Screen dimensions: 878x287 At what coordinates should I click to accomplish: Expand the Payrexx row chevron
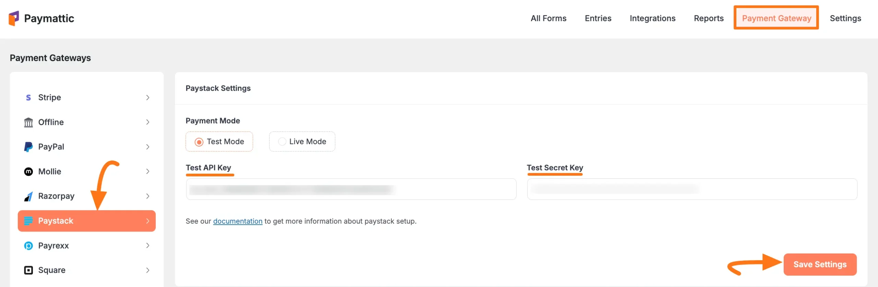(148, 246)
